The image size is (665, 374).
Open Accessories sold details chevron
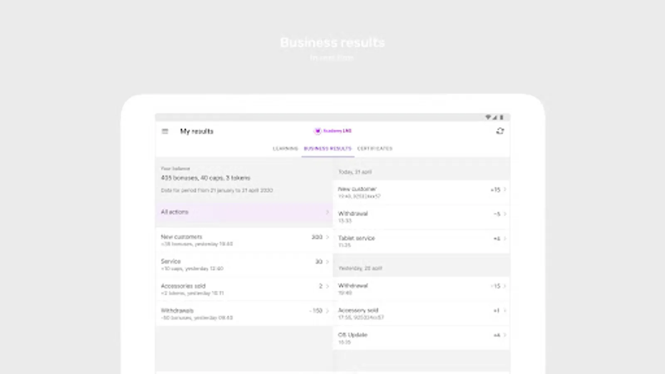pos(328,286)
